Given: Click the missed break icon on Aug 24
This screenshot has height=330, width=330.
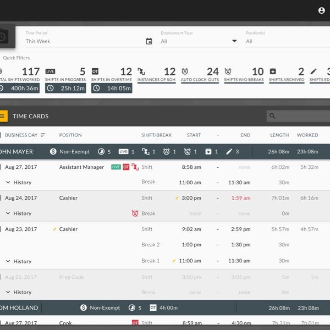Looking at the screenshot, I should pyautogui.click(x=135, y=213).
